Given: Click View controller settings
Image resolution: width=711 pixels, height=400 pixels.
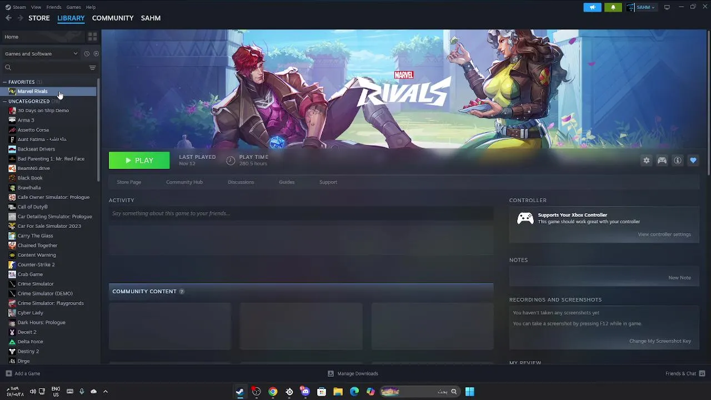Looking at the screenshot, I should pyautogui.click(x=664, y=234).
